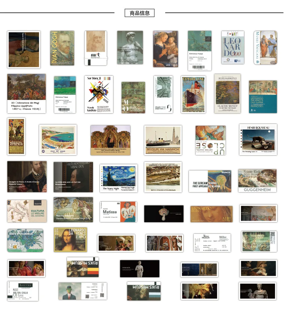The image size is (284, 311).
Task: Select the Exhibition Toronto poster
Action: [16, 136]
